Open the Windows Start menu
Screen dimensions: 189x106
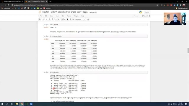coord(2,104)
